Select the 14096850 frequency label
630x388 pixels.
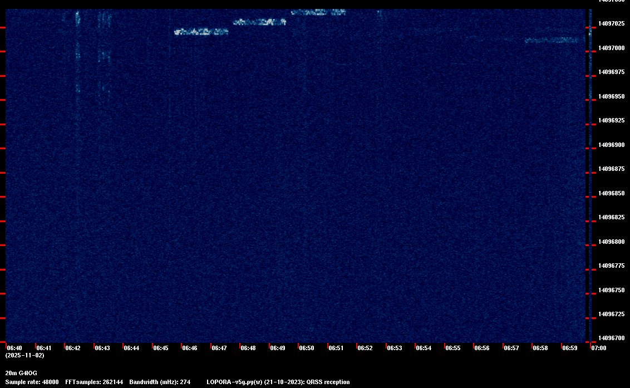(x=612, y=193)
